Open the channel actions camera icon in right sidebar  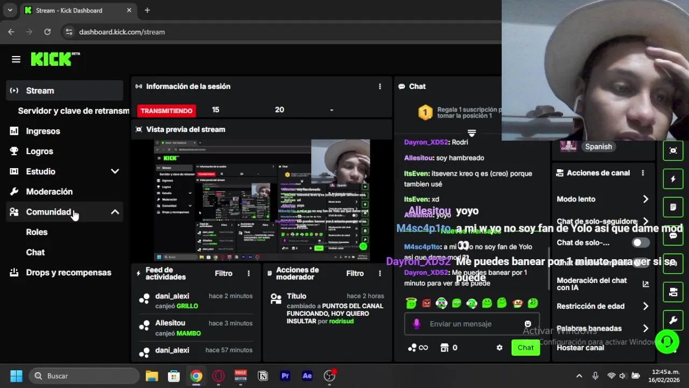click(673, 292)
